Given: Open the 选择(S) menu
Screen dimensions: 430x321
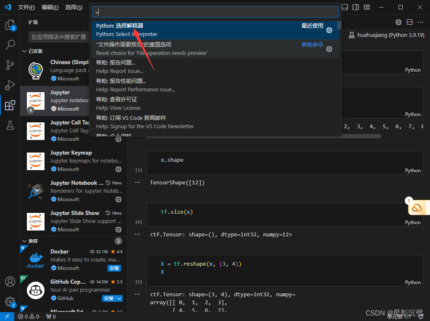Looking at the screenshot, I should coord(74,7).
